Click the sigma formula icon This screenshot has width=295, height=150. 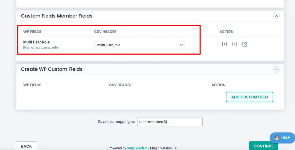tap(235, 44)
